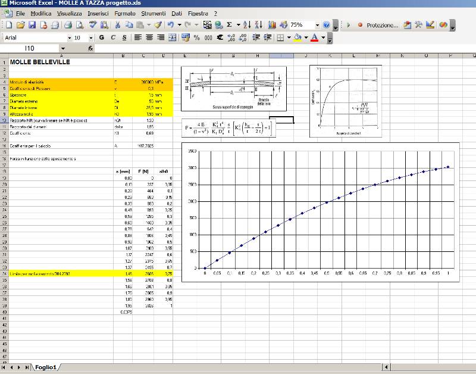
Task: Select the force formula image
Action: (x=228, y=127)
